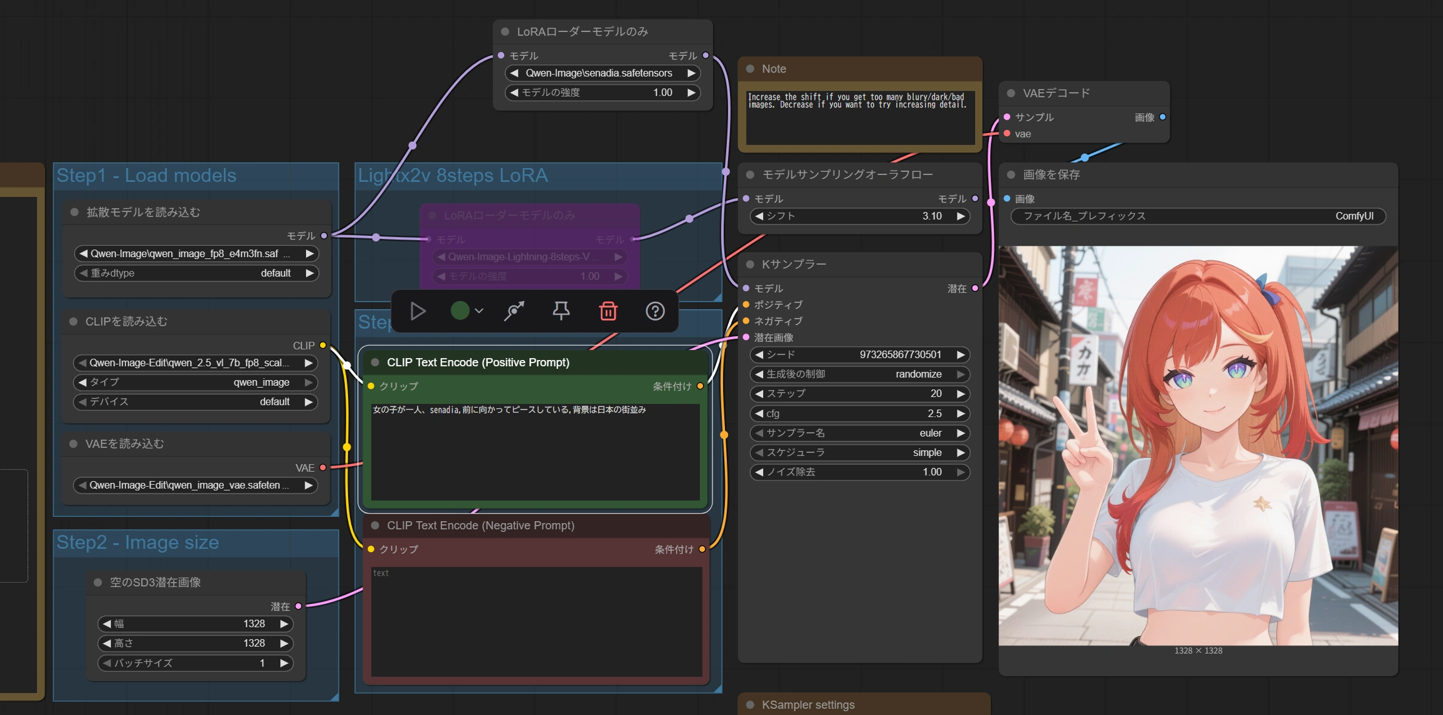Open the scheduler simple selector
Screen dimensions: 1443x715
pos(859,453)
